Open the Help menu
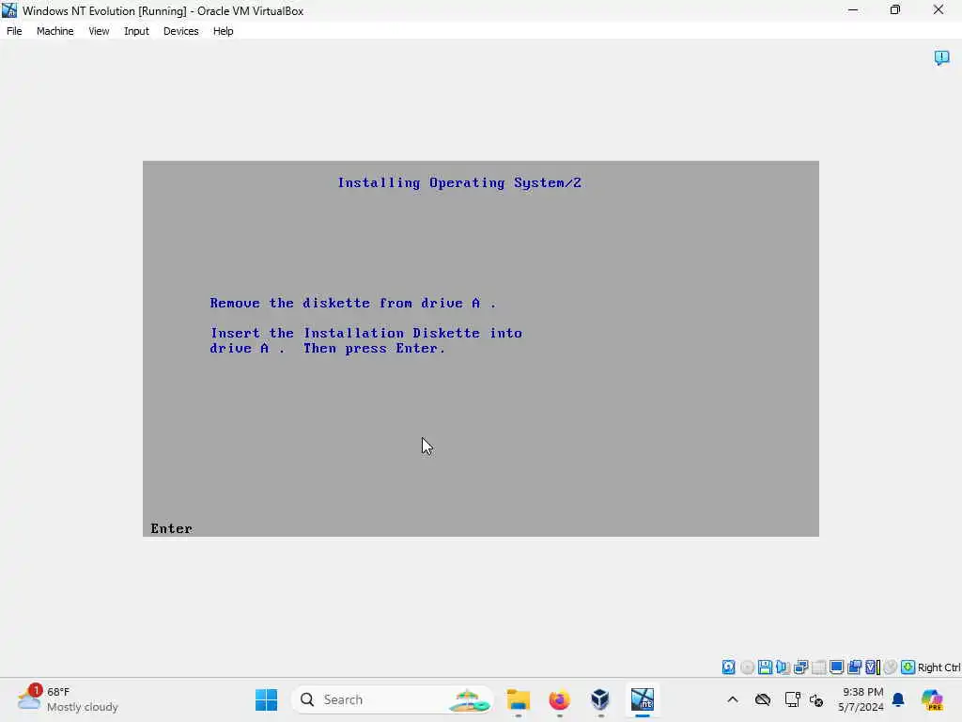The image size is (962, 722). click(x=223, y=31)
